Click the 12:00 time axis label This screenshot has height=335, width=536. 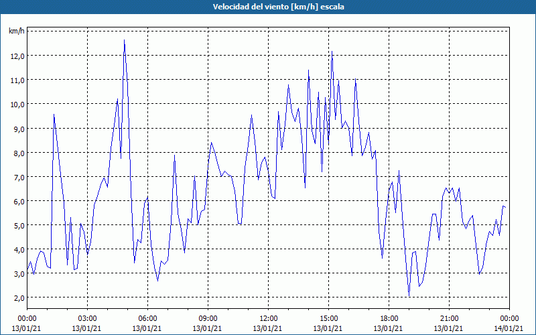pos(267,319)
